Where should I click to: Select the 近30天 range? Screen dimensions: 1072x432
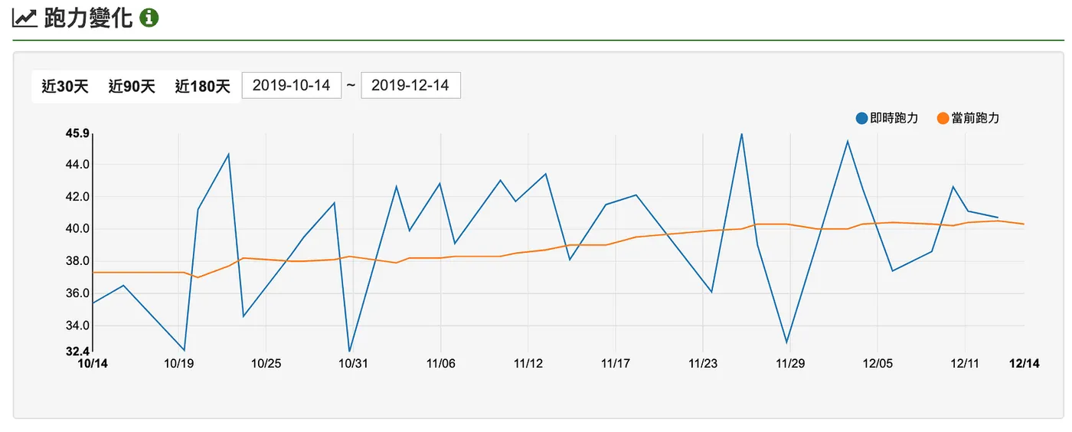[65, 87]
